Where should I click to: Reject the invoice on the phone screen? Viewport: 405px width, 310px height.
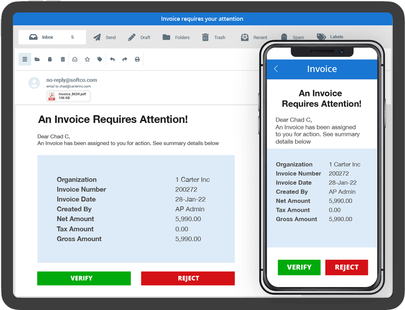(x=346, y=267)
